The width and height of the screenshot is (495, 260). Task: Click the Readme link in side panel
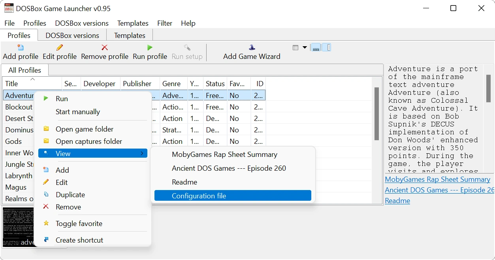[397, 201]
